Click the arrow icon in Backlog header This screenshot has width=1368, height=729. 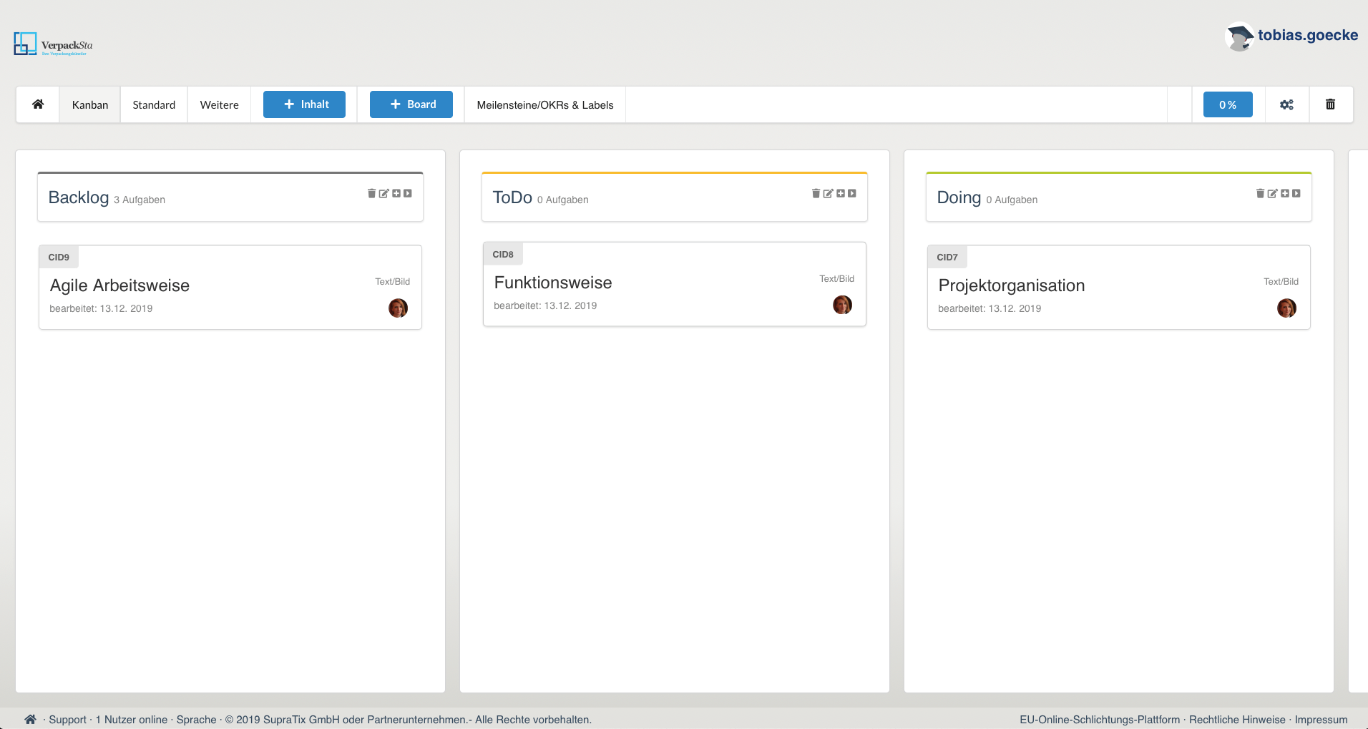[x=408, y=193]
